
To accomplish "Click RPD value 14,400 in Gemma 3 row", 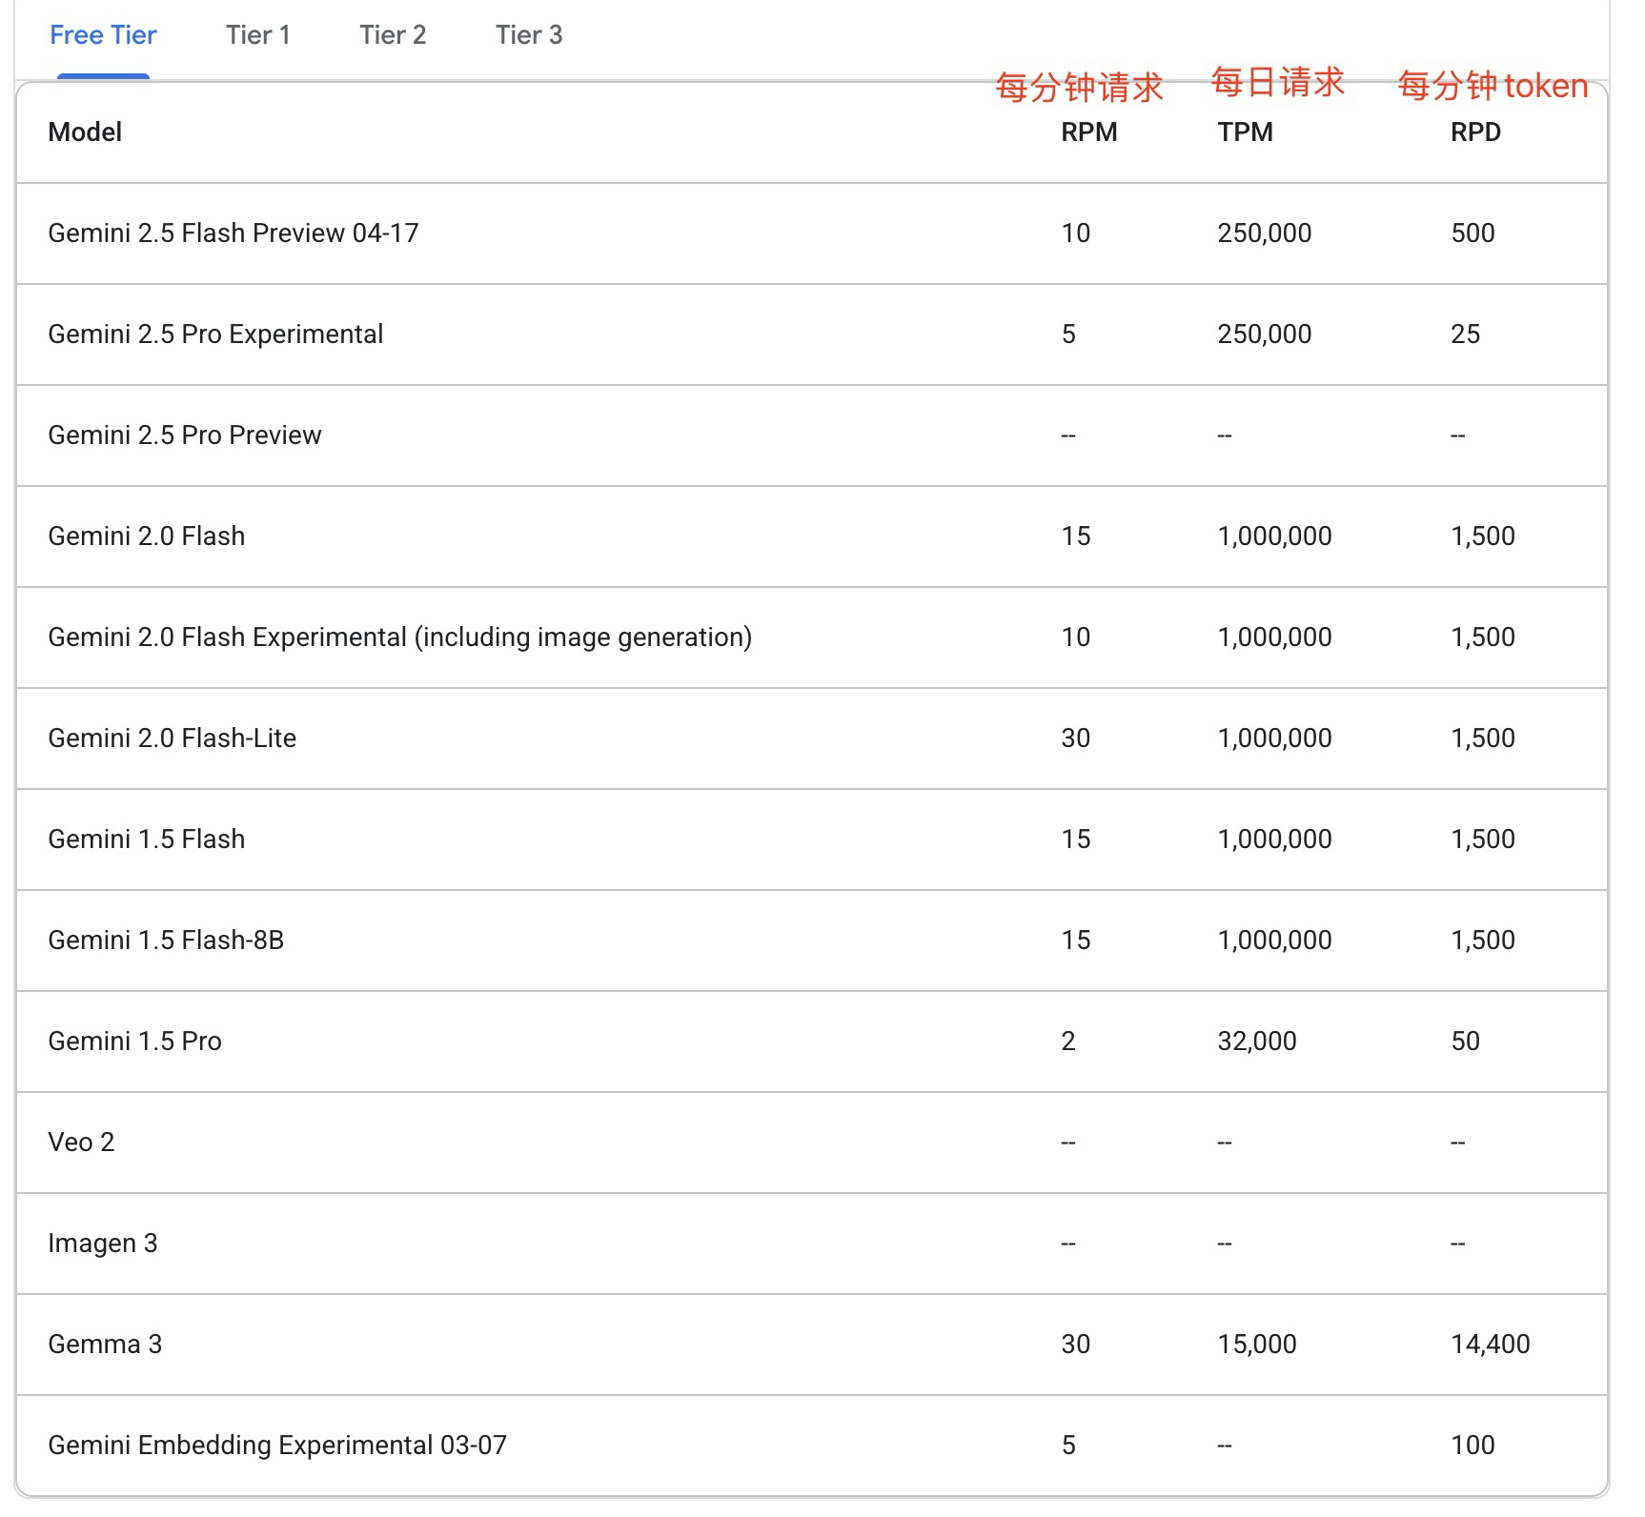I will [x=1491, y=1344].
